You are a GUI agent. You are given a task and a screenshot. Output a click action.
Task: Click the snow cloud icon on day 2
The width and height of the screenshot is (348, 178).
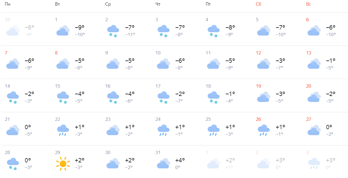113,31
